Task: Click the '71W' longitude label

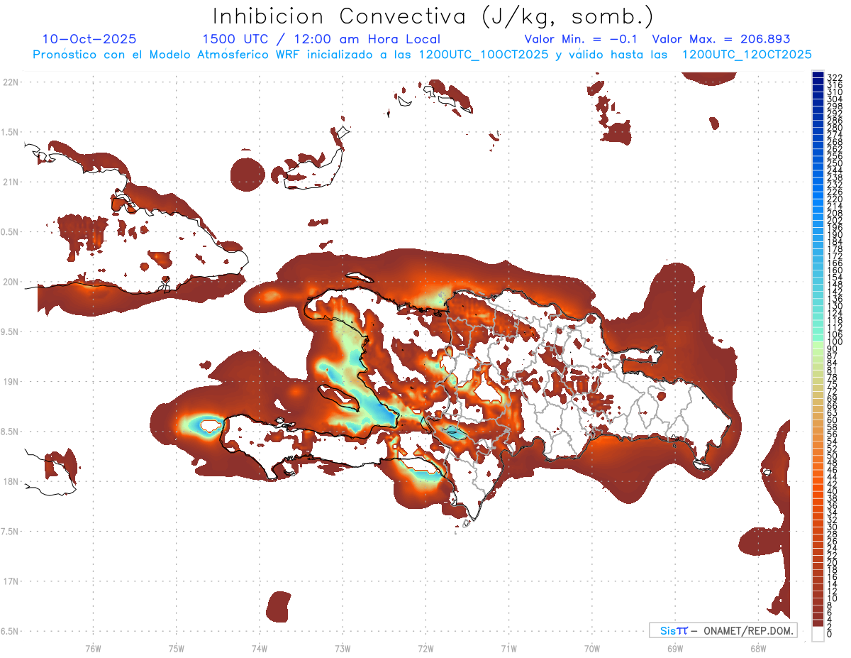Action: point(508,648)
